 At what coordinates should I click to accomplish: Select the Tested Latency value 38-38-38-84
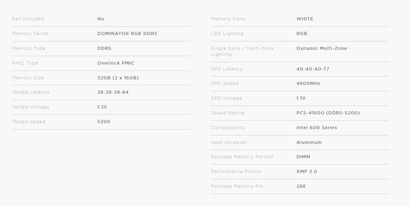coord(113,92)
